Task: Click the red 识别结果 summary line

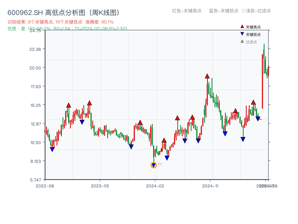Action: pos(61,22)
